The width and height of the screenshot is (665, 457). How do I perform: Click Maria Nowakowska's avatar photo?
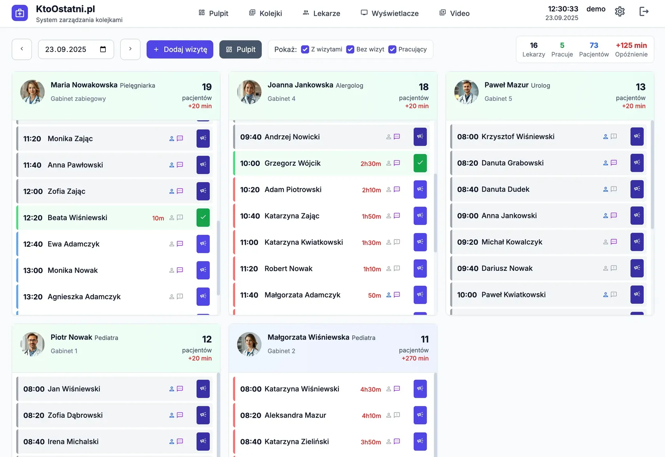[32, 92]
